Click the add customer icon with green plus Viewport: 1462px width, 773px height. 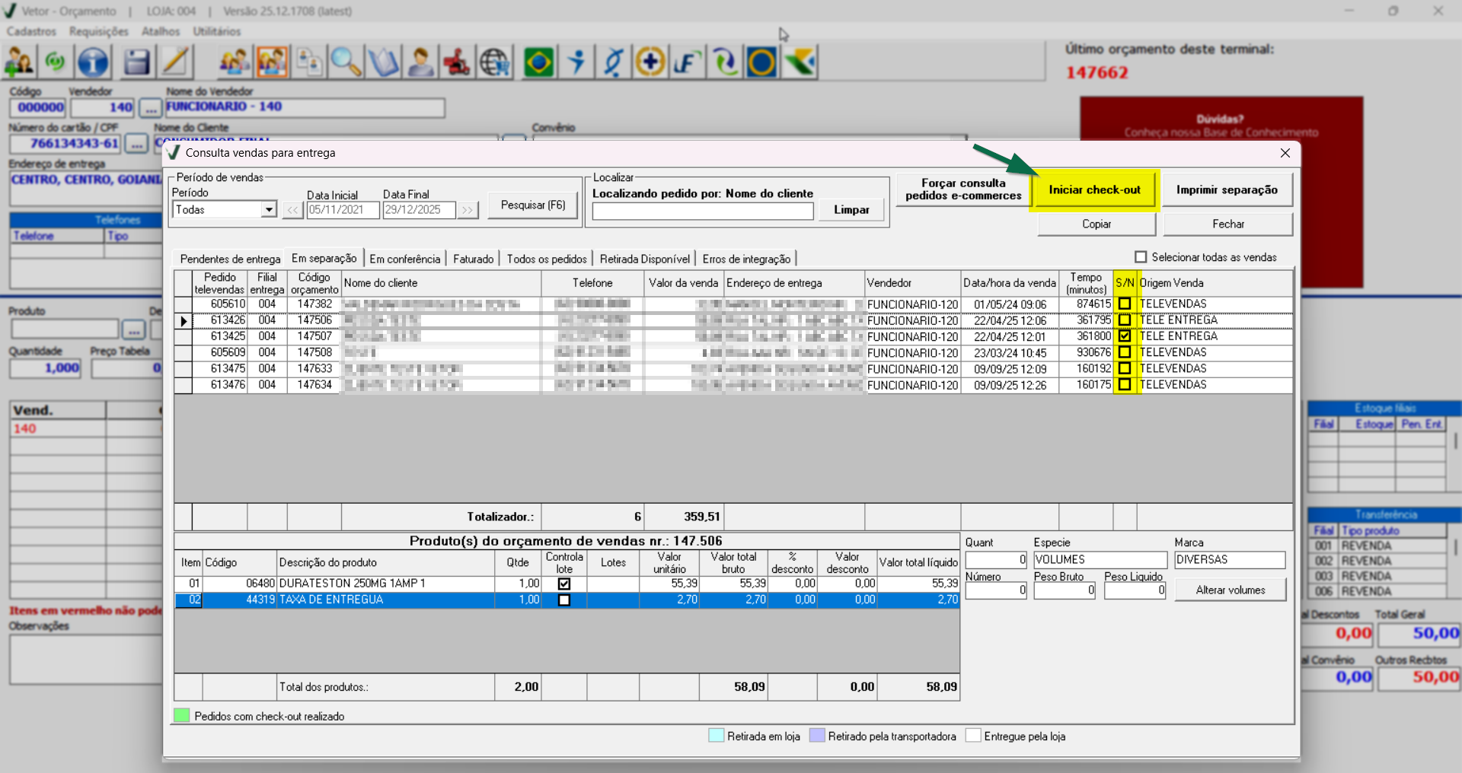coord(19,62)
